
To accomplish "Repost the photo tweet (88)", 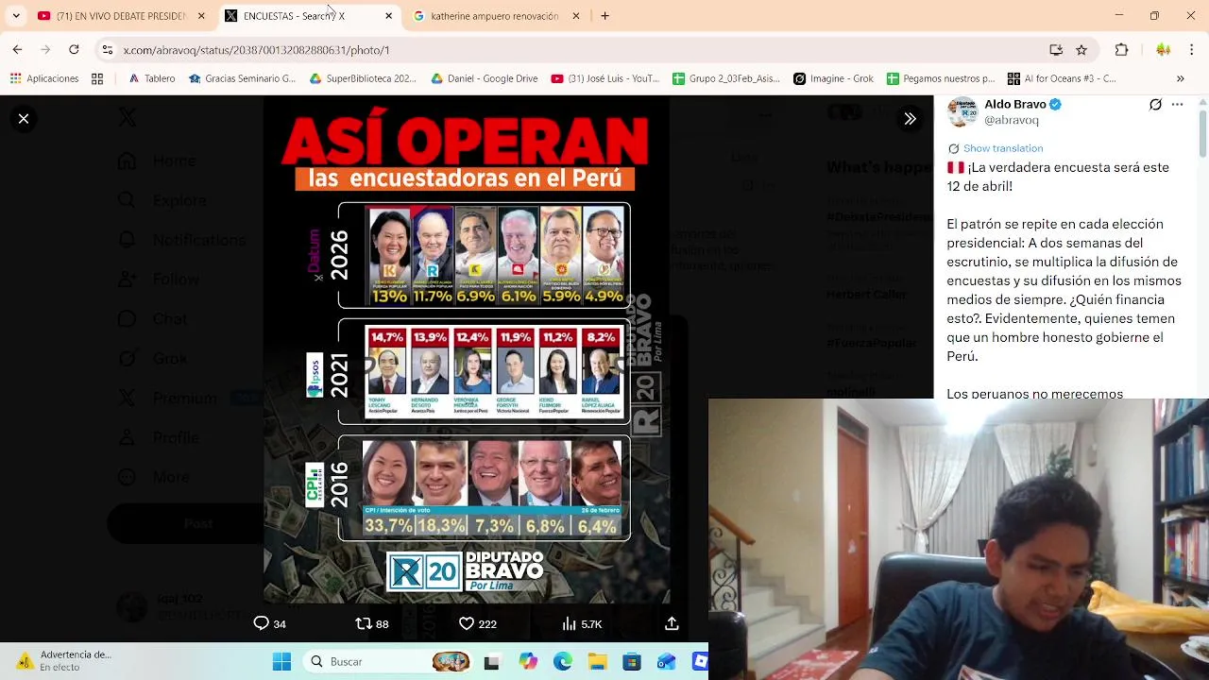I will [x=371, y=624].
